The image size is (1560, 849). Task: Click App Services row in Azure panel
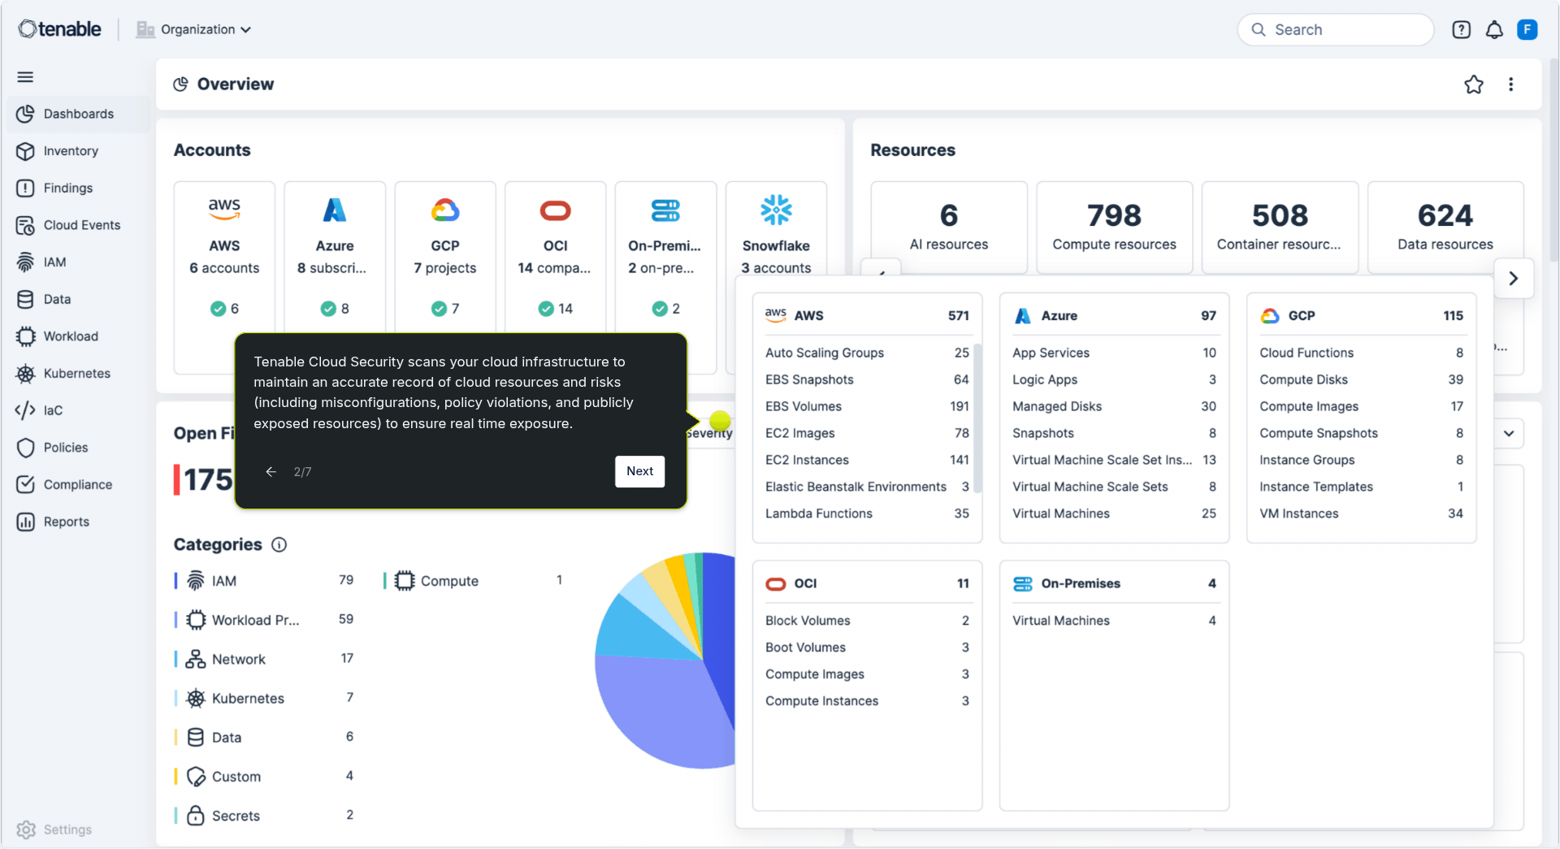click(1114, 353)
